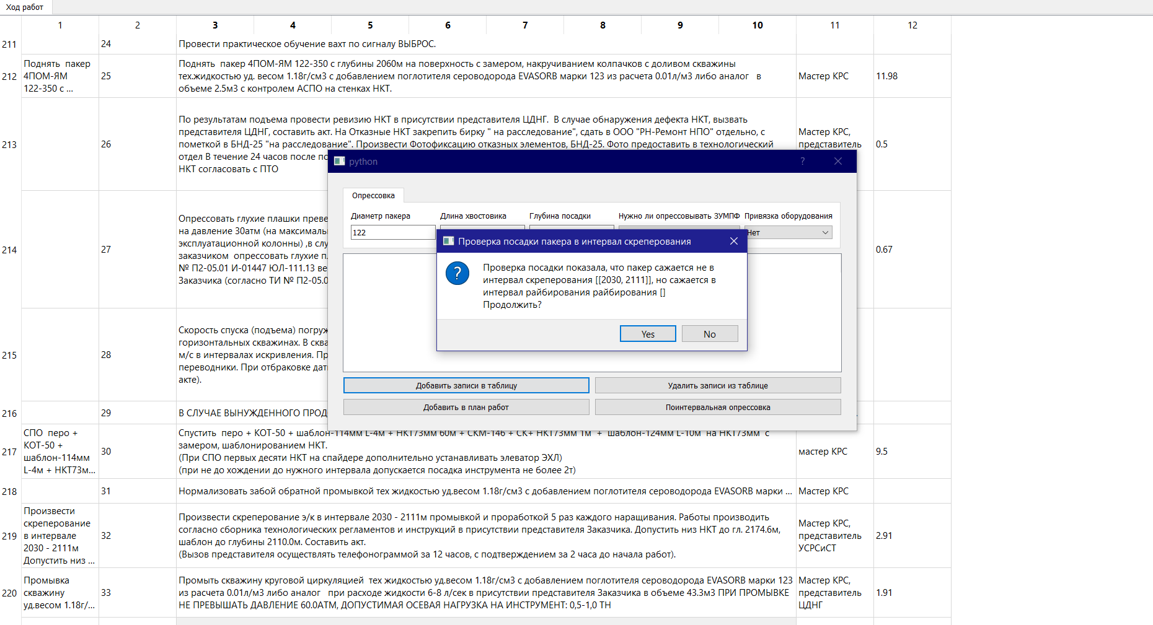The image size is (1153, 625).
Task: Select row header 215
Action: (x=10, y=355)
